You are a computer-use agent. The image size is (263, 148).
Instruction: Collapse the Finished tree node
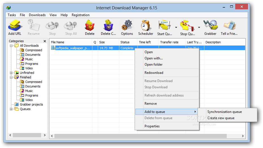pyautogui.click(x=11, y=77)
